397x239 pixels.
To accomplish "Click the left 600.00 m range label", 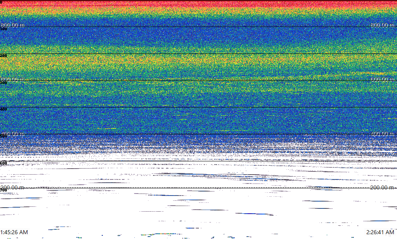I will point(13,79).
